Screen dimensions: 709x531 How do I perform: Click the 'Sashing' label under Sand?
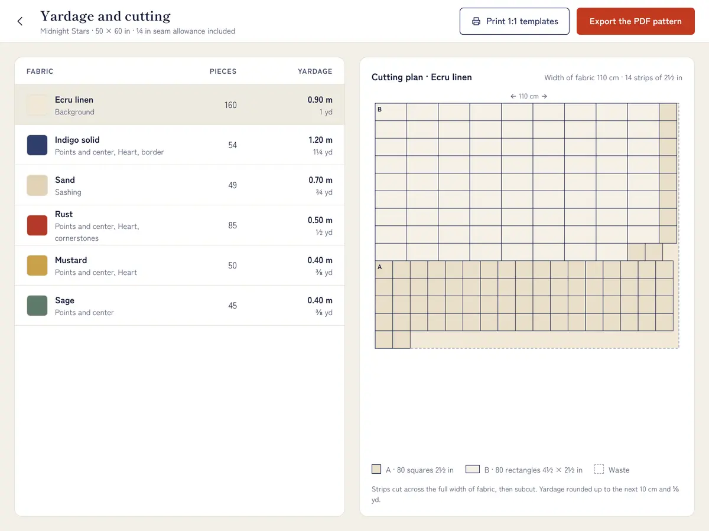[68, 192]
